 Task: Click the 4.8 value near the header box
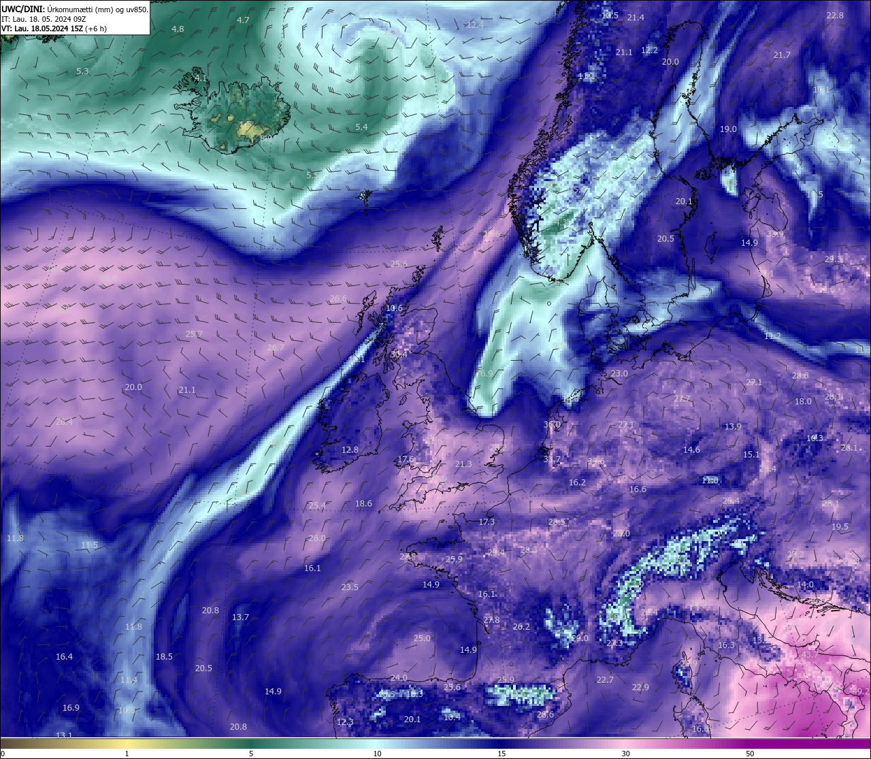click(178, 29)
